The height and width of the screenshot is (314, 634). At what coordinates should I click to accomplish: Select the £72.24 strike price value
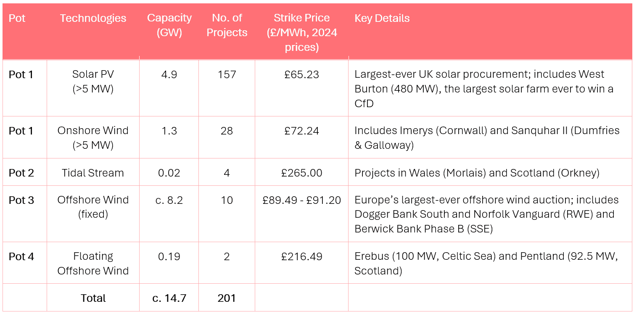tap(301, 131)
